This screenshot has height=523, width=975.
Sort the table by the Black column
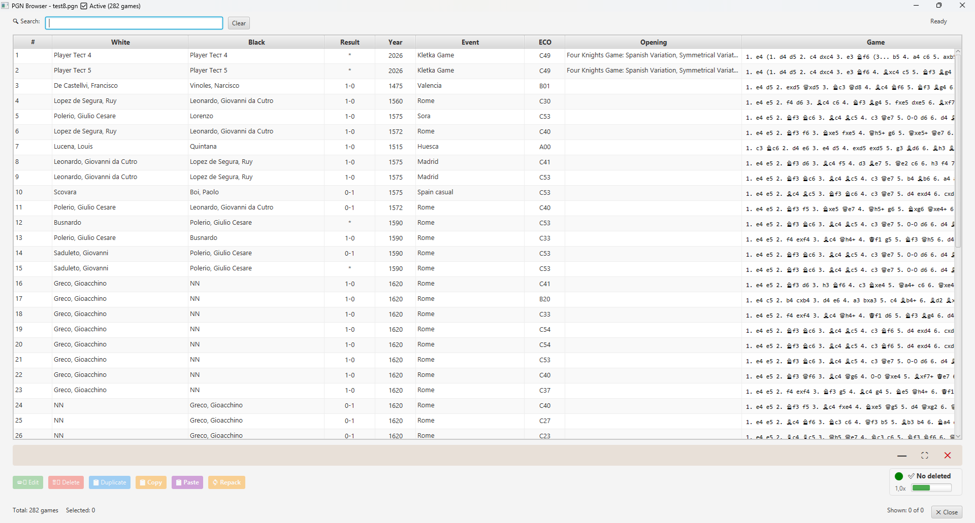pyautogui.click(x=256, y=42)
